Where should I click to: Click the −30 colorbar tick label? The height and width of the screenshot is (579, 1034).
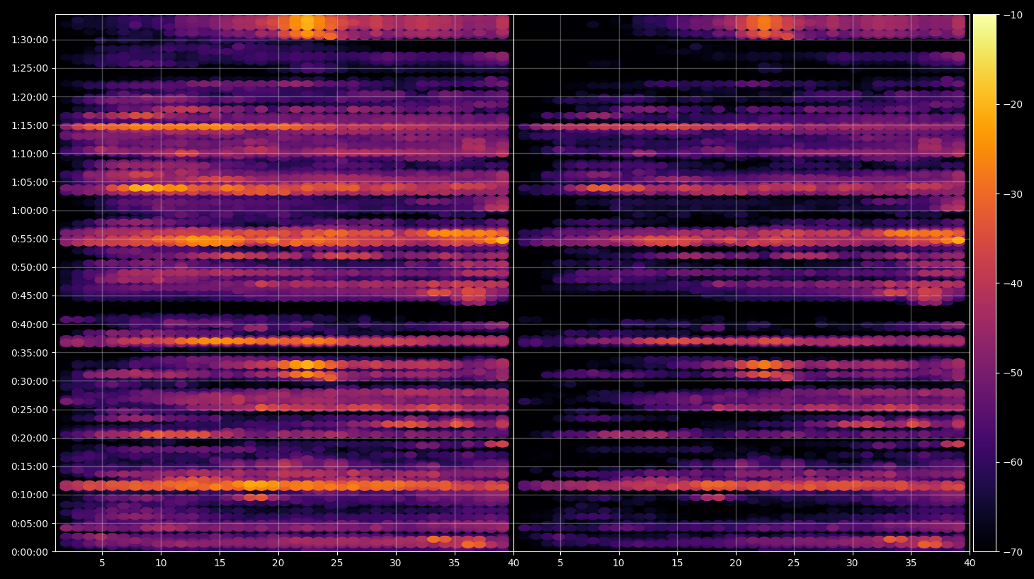tap(1013, 194)
